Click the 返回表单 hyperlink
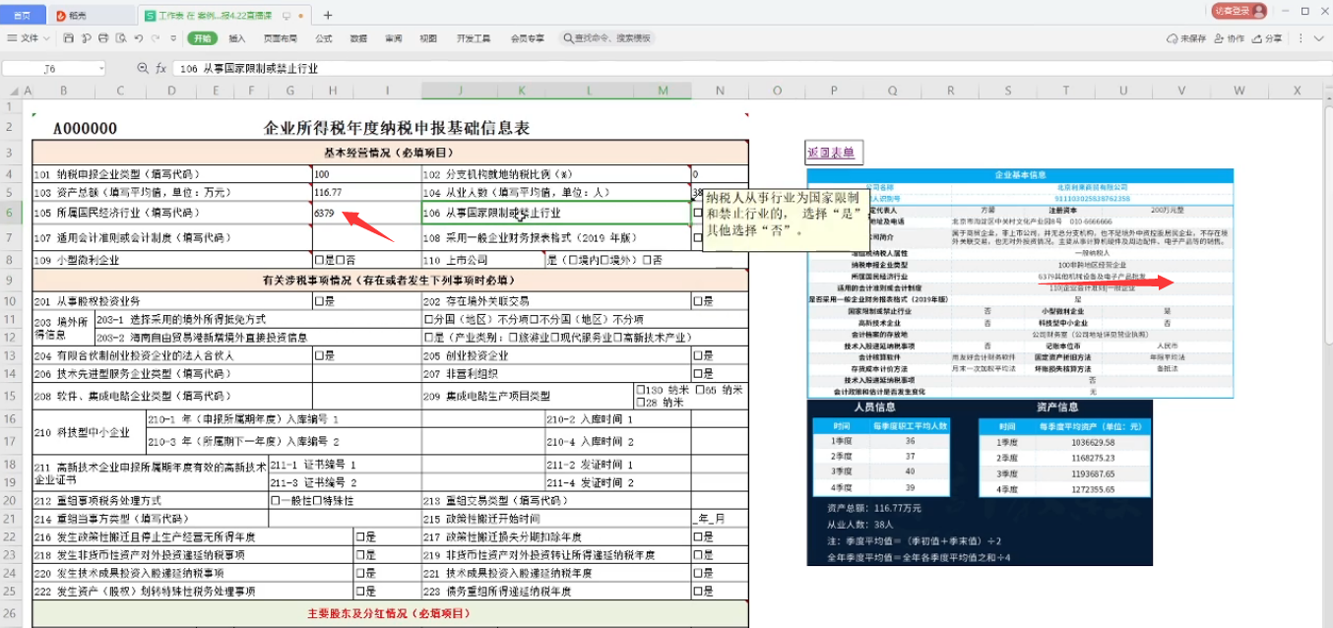Screen dimensions: 1333x628 [x=832, y=153]
